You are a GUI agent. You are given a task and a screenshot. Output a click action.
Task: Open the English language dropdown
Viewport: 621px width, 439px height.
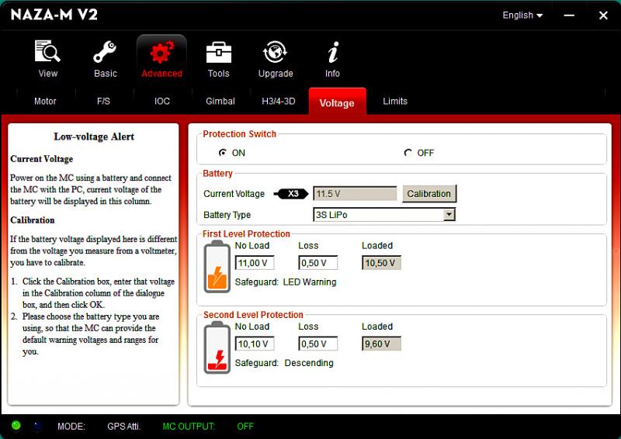coord(522,16)
